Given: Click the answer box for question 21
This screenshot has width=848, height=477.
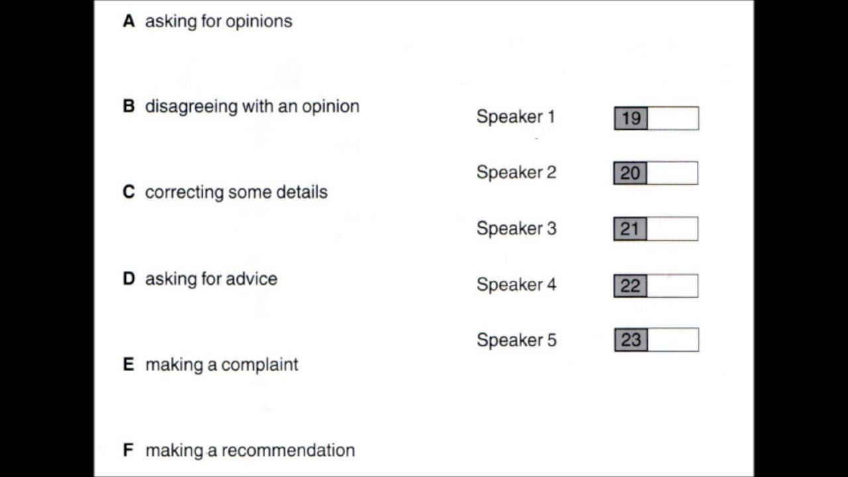Looking at the screenshot, I should coord(672,229).
